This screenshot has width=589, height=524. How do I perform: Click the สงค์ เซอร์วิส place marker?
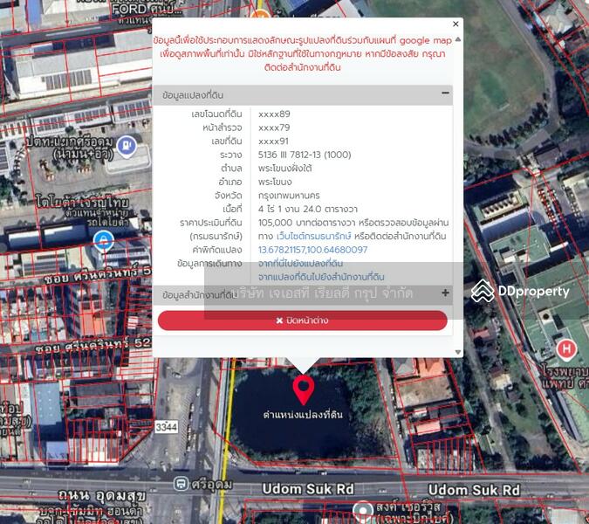(x=362, y=511)
